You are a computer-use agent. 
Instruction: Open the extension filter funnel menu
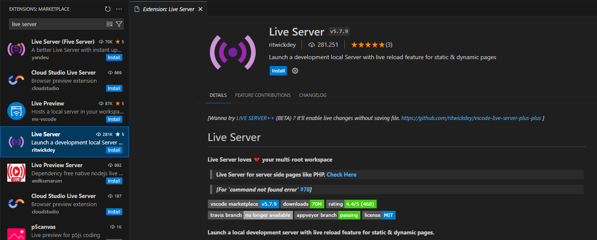point(119,24)
